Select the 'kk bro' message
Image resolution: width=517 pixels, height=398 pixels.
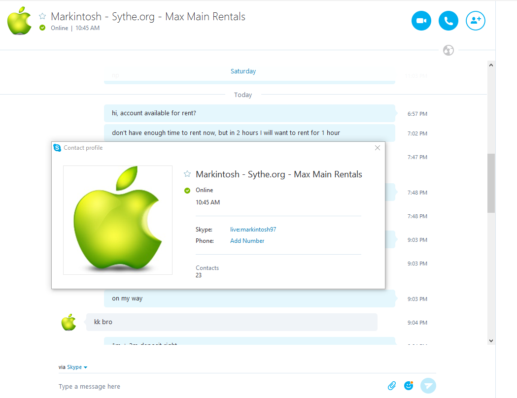232,322
